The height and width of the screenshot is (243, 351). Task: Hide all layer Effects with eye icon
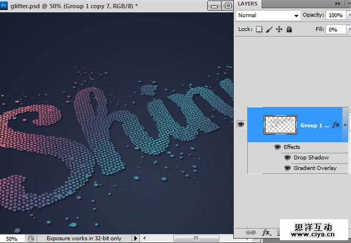[277, 147]
